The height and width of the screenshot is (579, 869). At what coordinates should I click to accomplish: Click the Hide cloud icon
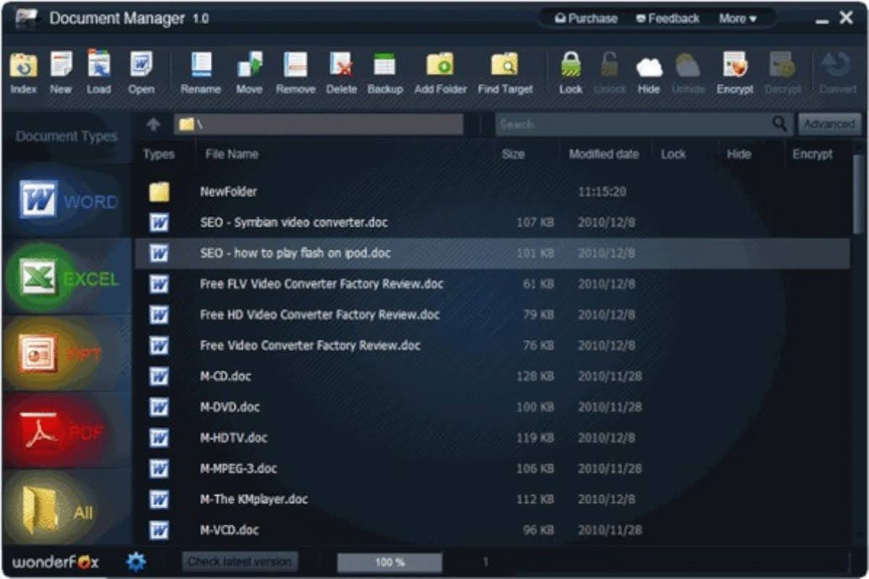pyautogui.click(x=649, y=66)
